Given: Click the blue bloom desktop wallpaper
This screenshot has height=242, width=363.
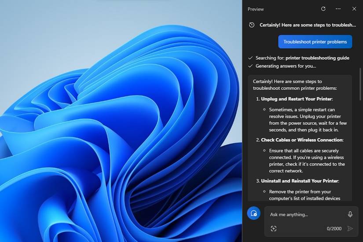Looking at the screenshot, I should point(121,121).
